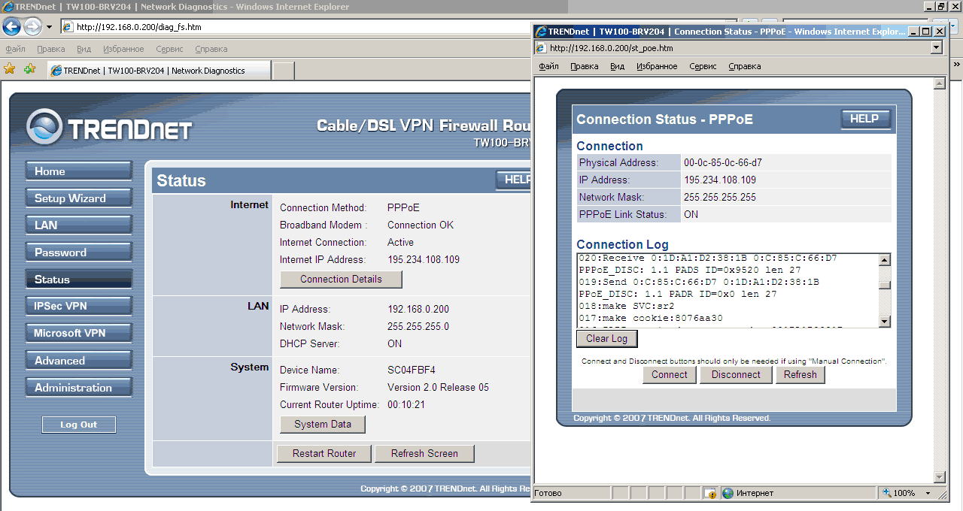
Task: Open Правка menu in popup window
Action: click(x=585, y=66)
